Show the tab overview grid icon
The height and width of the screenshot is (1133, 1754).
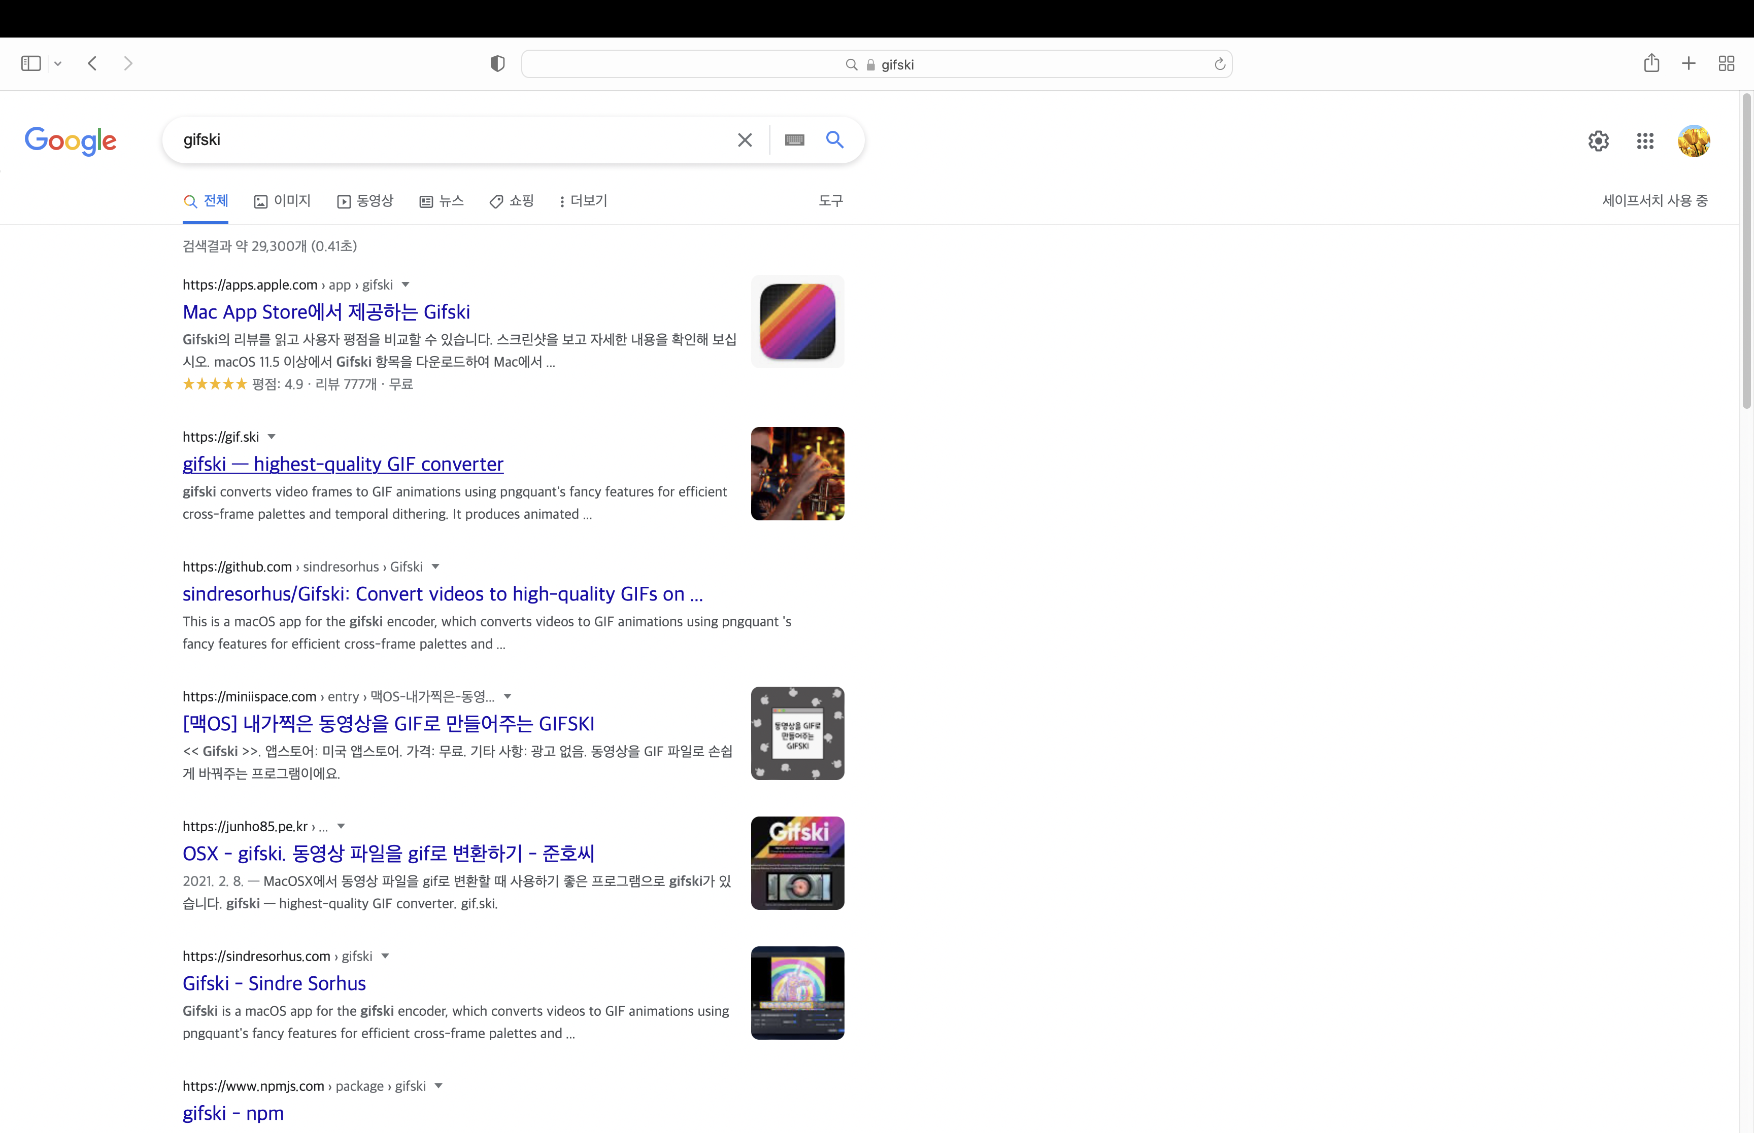click(x=1726, y=63)
